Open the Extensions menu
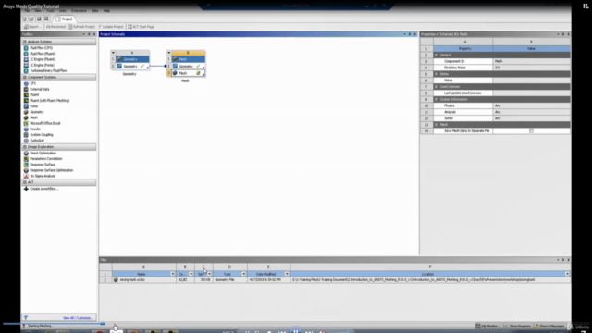The height and width of the screenshot is (333, 592). [x=79, y=11]
